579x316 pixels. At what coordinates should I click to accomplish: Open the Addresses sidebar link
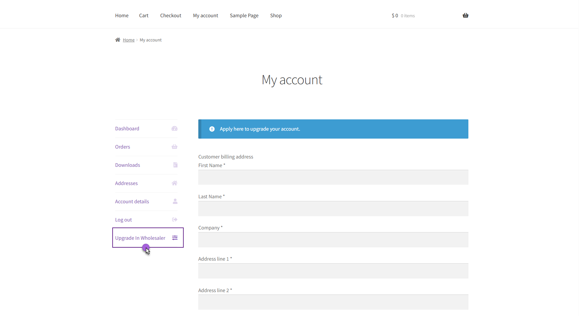tap(126, 183)
